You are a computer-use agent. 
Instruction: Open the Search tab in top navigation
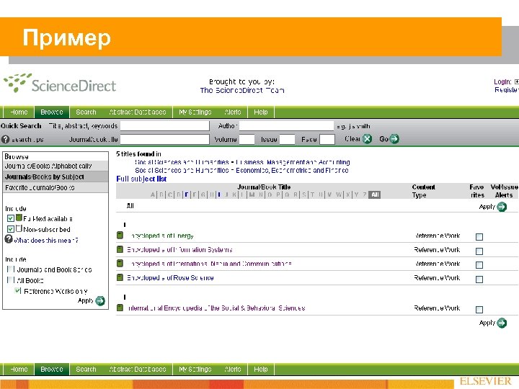click(x=86, y=112)
